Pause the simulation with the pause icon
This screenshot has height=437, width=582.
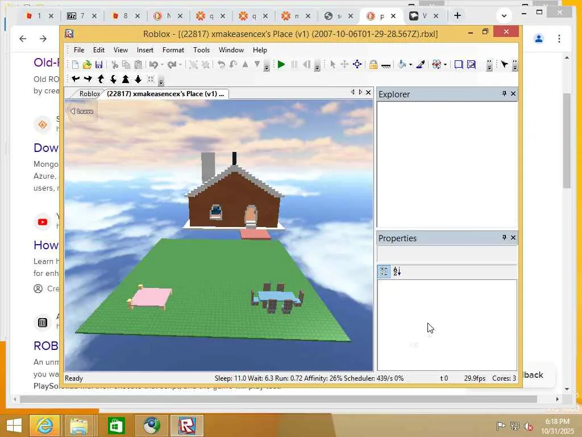[294, 65]
